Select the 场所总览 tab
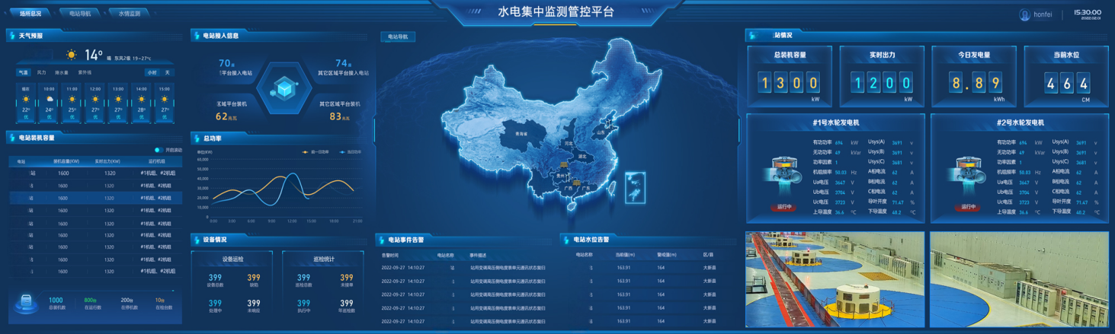Viewport: 1115px width, 334px height. [31, 14]
